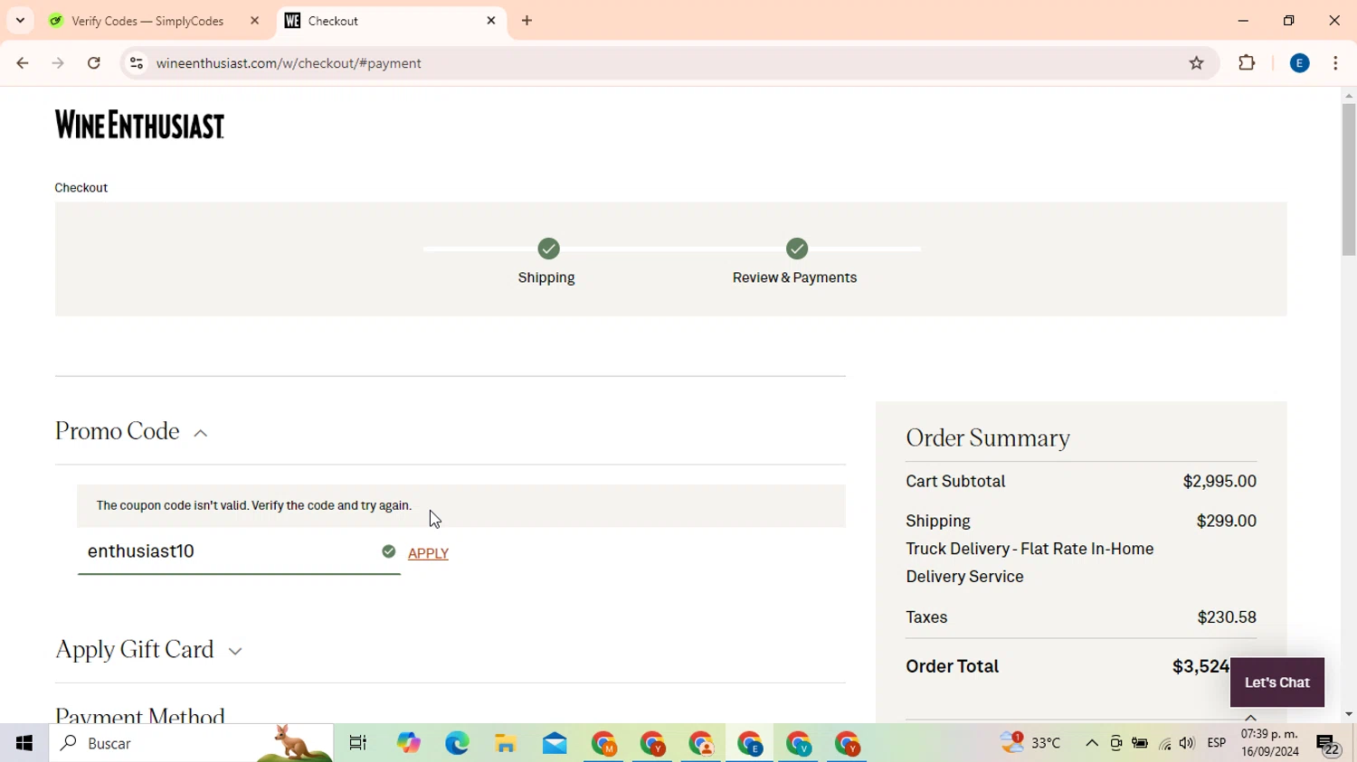The width and height of the screenshot is (1357, 762).
Task: Bookmark this page with the star icon
Action: pyautogui.click(x=1197, y=63)
